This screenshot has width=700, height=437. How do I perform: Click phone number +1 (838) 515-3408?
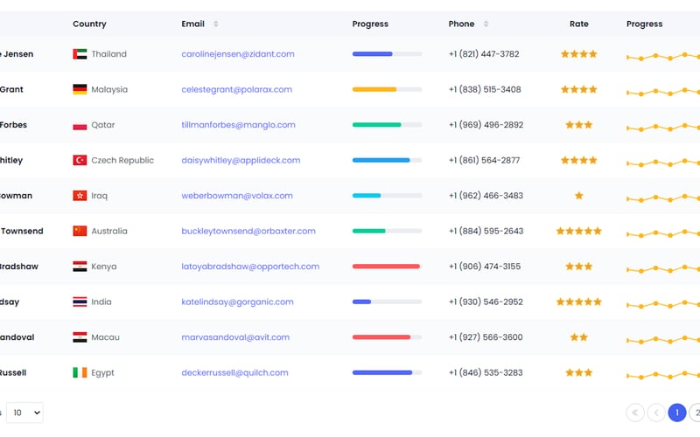[x=485, y=89]
